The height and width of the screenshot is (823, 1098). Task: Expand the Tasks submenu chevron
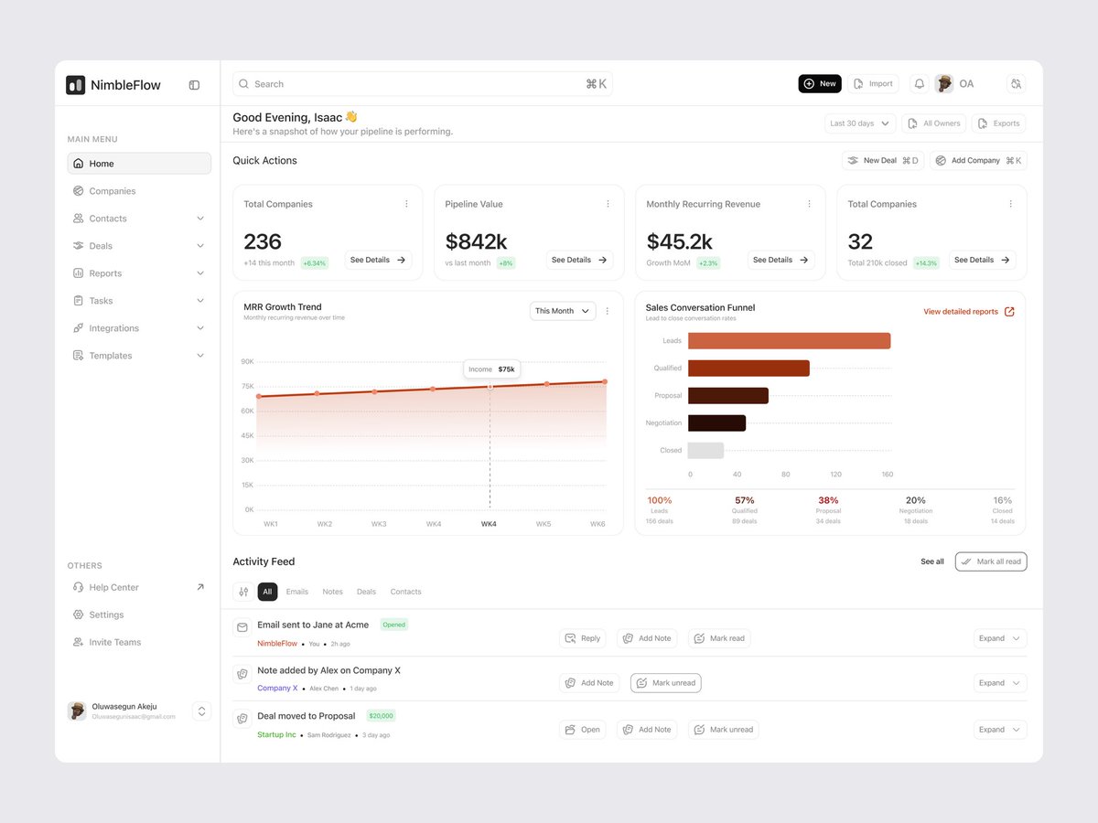tap(200, 301)
